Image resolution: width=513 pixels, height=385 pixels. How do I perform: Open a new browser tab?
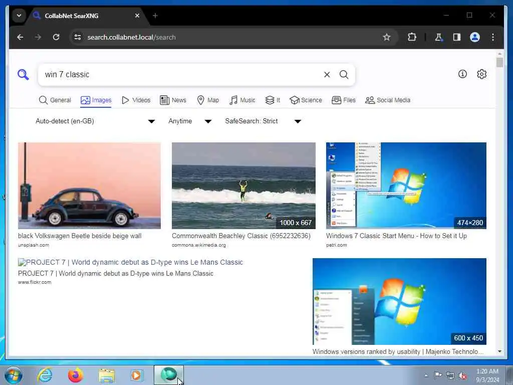[155, 16]
